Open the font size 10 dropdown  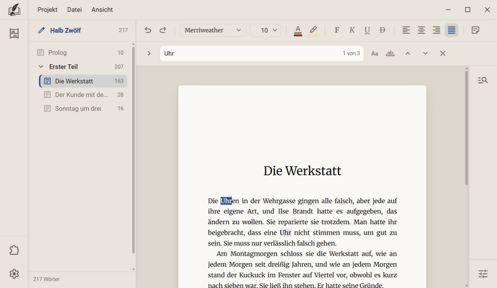point(265,30)
